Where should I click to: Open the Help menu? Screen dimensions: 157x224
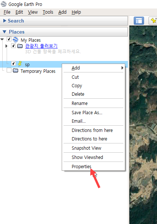coord(76,12)
